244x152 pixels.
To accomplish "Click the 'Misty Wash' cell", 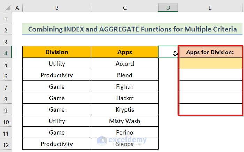I will (125, 121).
